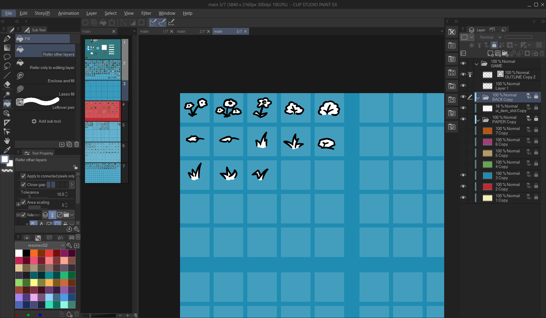Select the Pen tool icon
The image size is (546, 318).
[7, 39]
